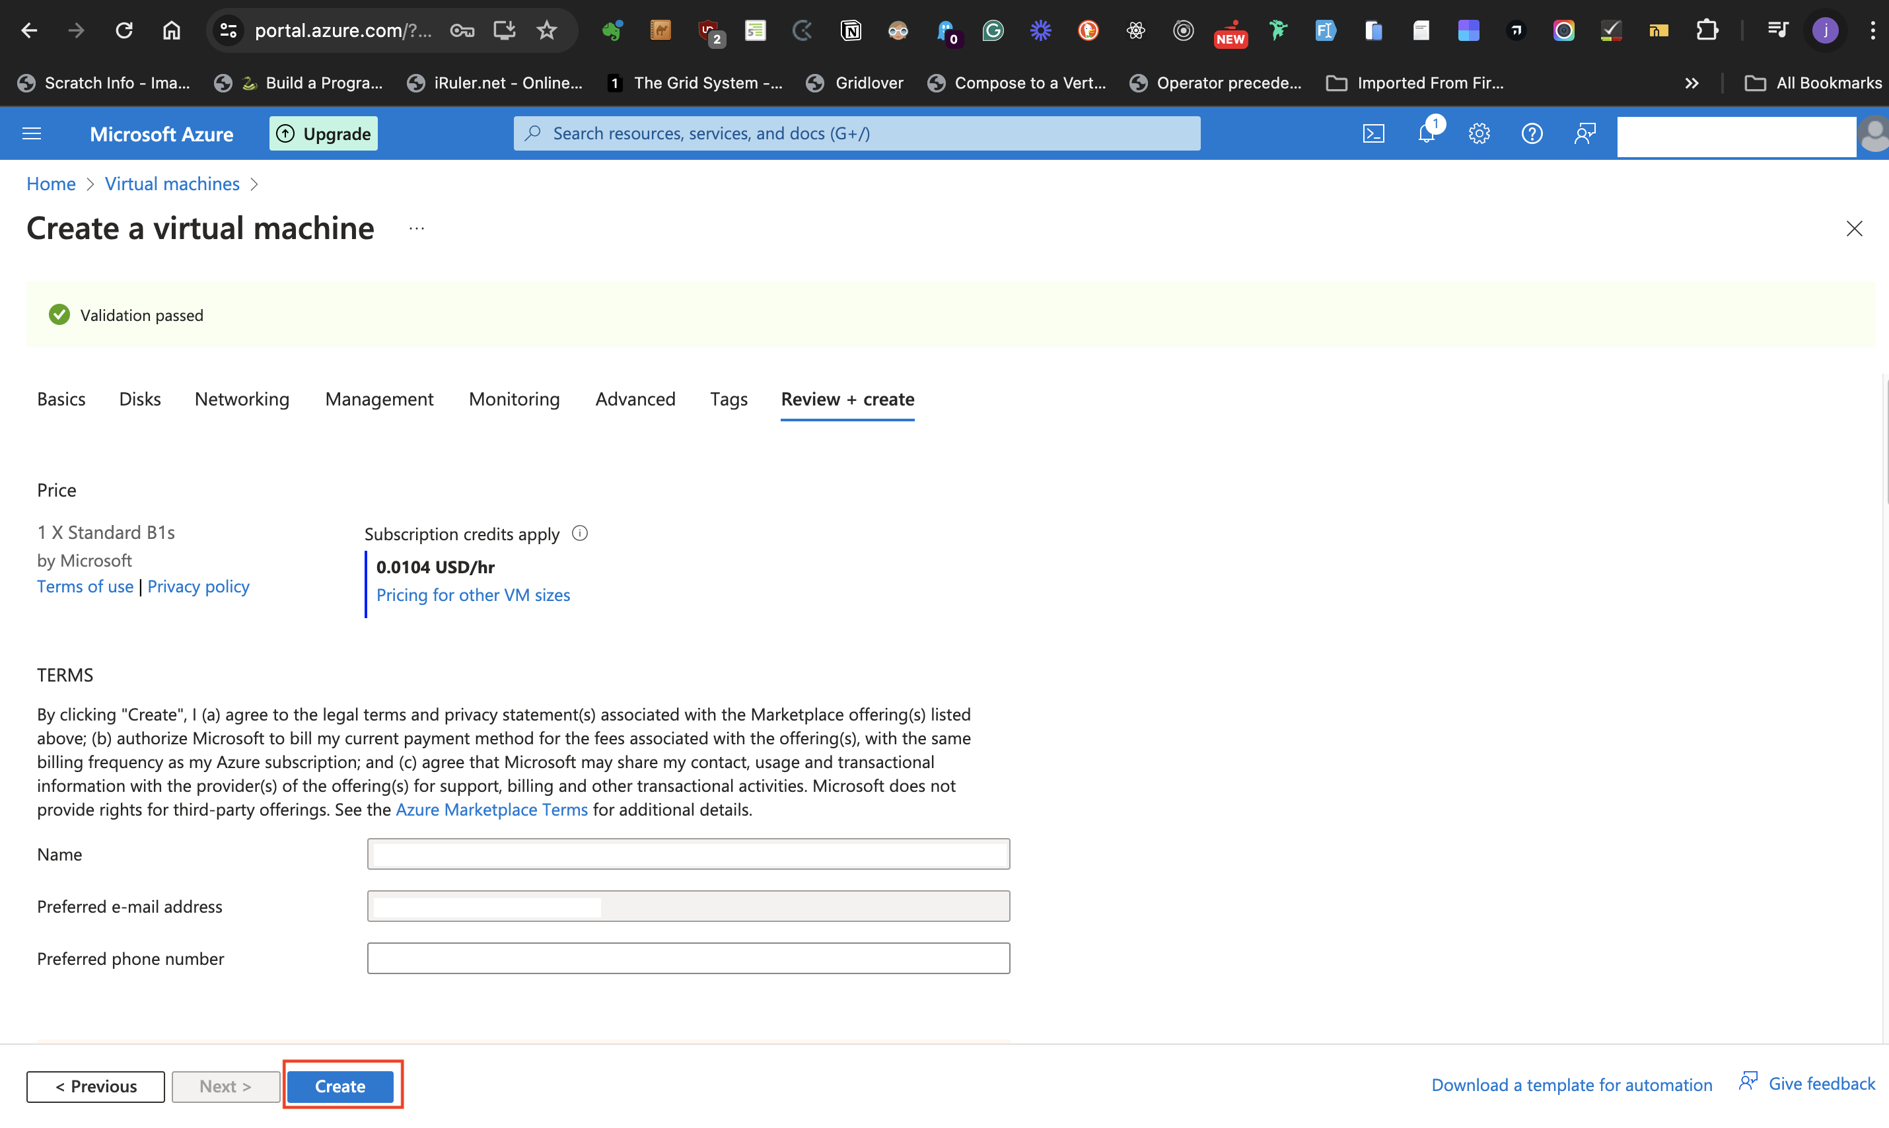Switch to the Disks tab
The height and width of the screenshot is (1128, 1889).
coord(140,399)
